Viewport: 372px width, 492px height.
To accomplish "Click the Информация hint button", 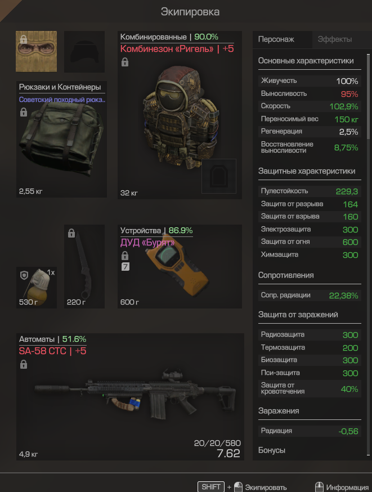I will point(347,487).
